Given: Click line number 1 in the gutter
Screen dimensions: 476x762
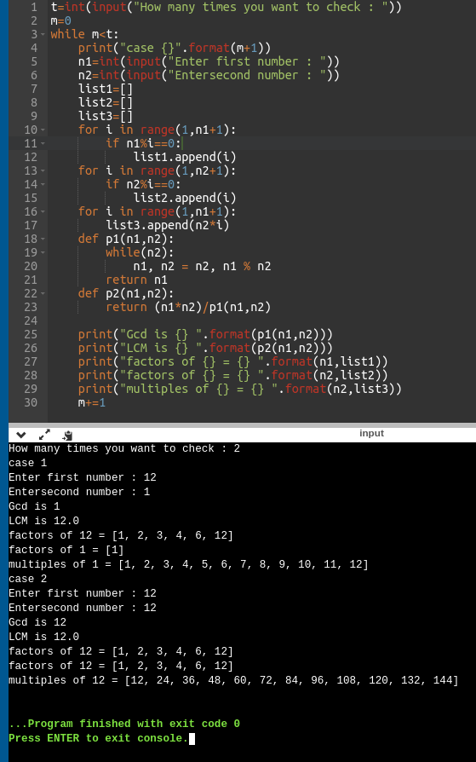Looking at the screenshot, I should (x=34, y=8).
